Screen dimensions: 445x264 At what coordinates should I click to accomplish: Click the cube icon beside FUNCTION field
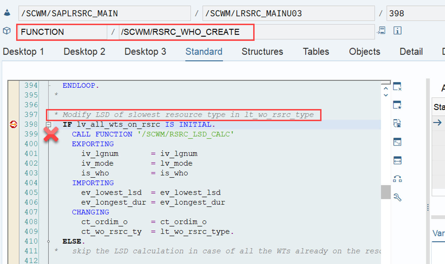(x=7, y=31)
